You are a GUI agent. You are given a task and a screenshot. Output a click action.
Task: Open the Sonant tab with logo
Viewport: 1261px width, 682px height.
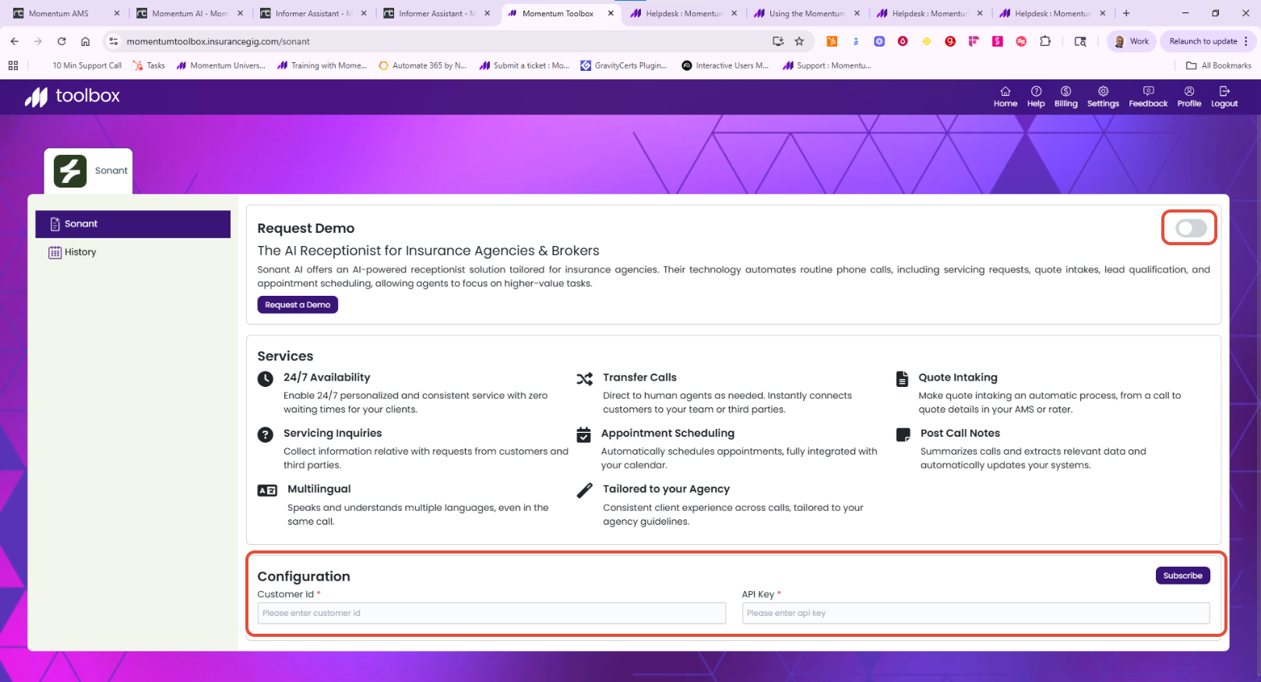click(89, 170)
